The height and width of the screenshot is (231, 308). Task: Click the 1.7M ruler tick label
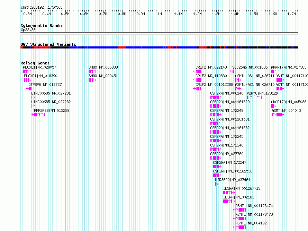coord(291,14)
